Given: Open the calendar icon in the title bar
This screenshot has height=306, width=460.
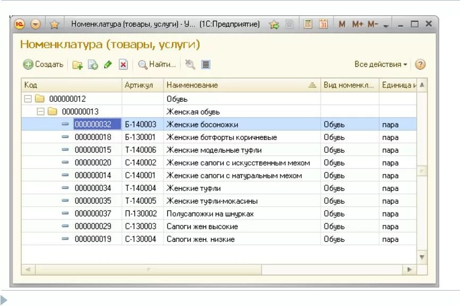Looking at the screenshot, I should coord(323,24).
